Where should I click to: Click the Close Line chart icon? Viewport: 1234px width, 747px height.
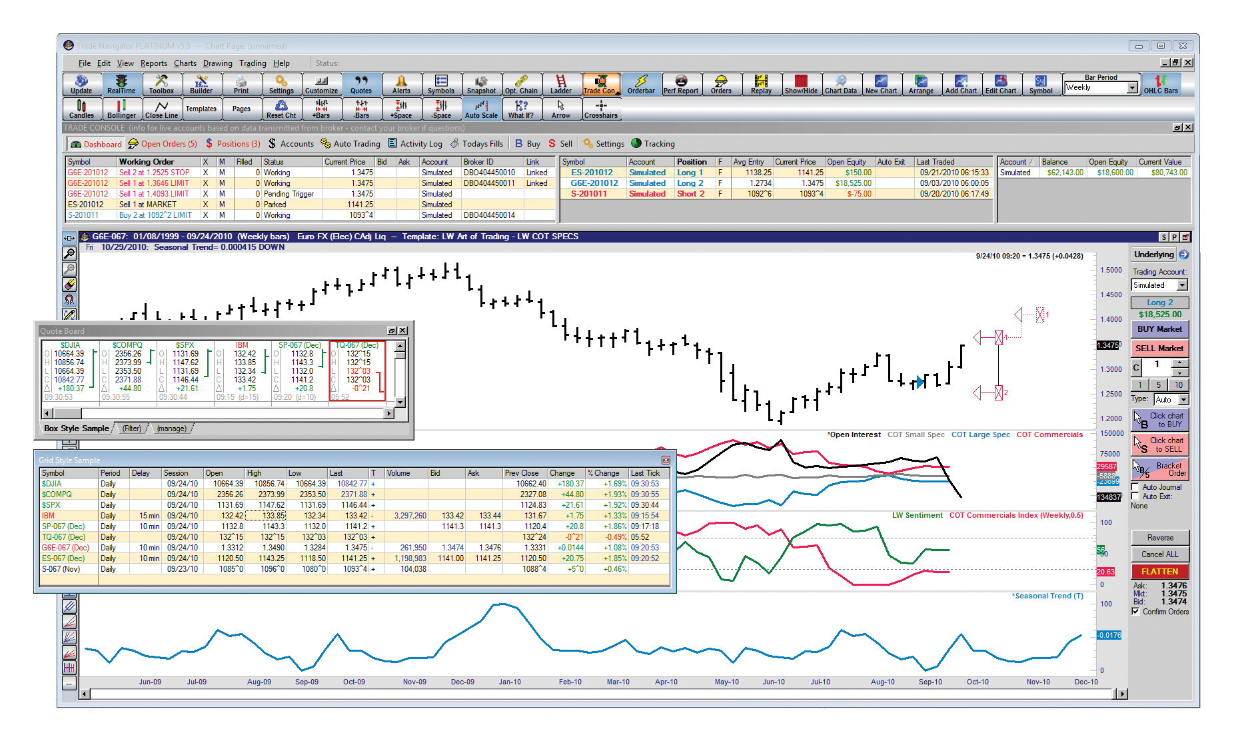click(x=161, y=109)
